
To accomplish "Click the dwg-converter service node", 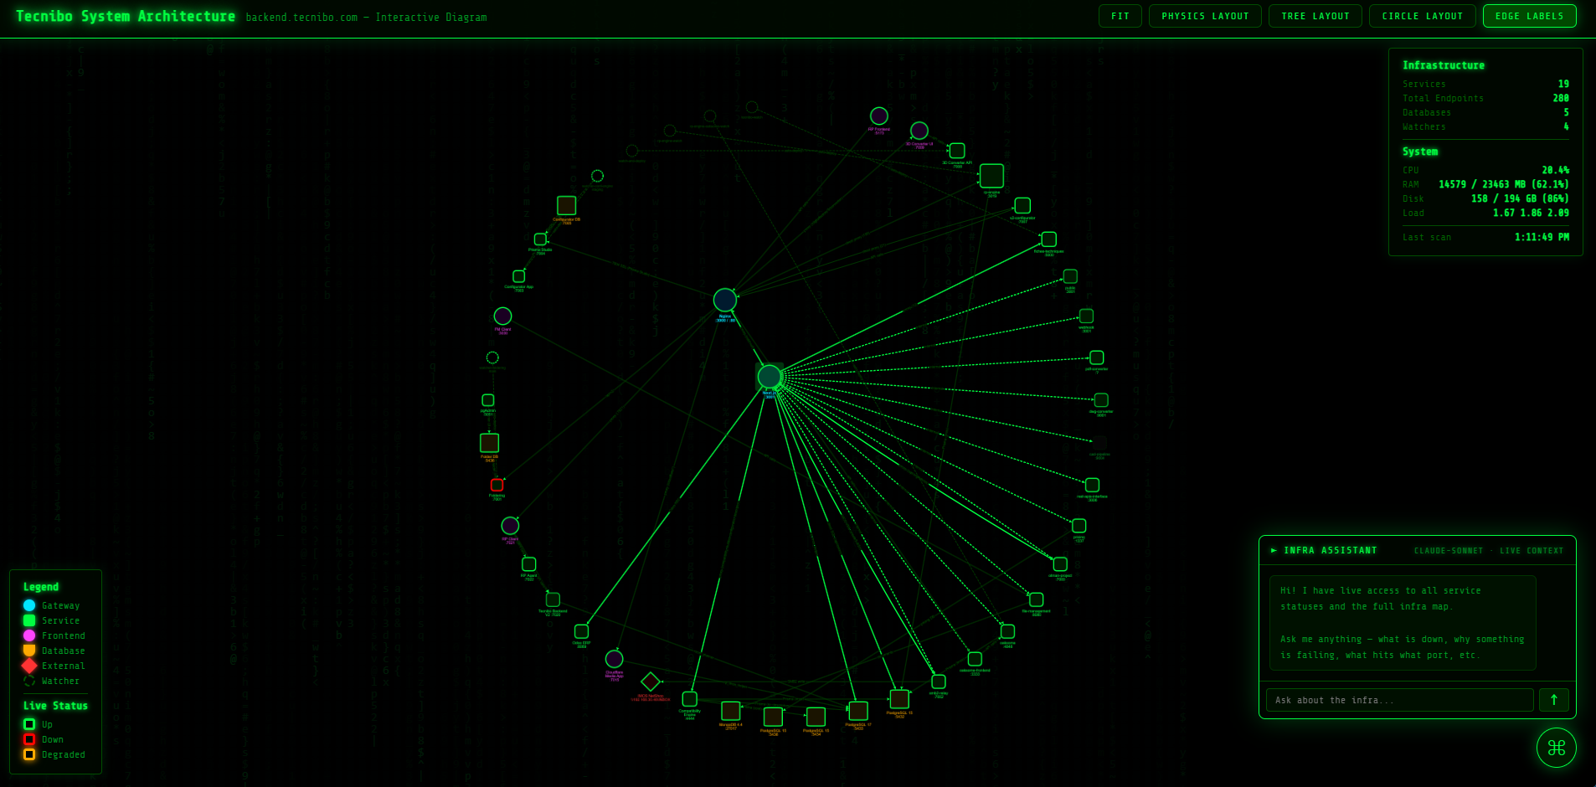I will click(x=1101, y=400).
